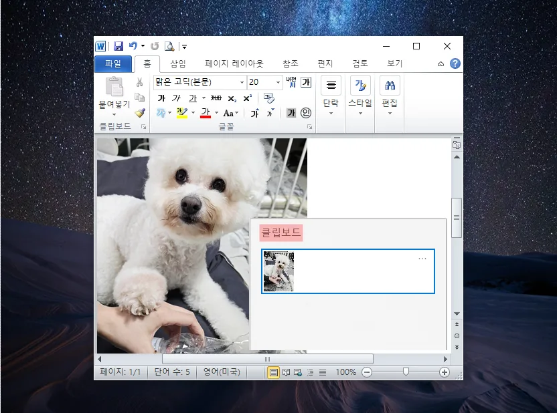Screen dimensions: 557x413
Task: Click the Copy icon in the clipboard group
Action: pos(140,97)
